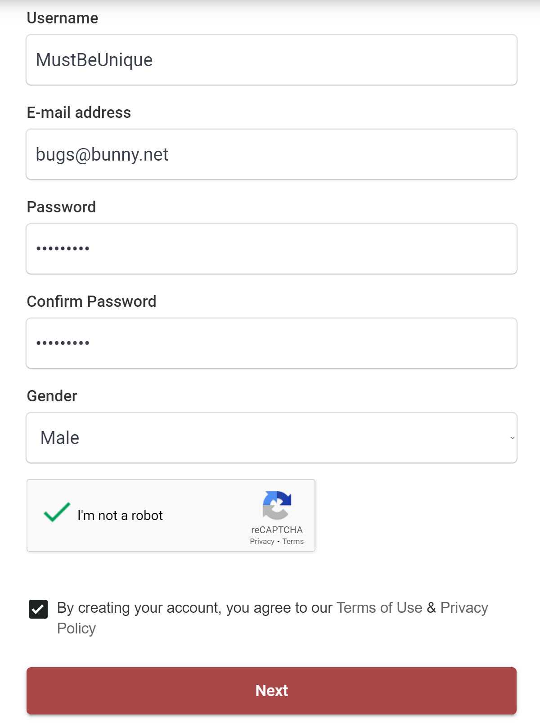Open the reCAPTCHA Terms link
This screenshot has height=723, width=540.
(x=293, y=541)
